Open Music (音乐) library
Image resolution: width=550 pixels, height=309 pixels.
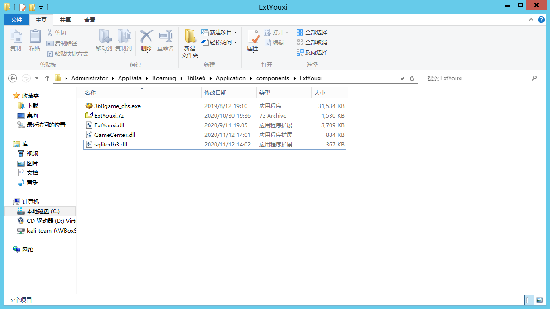tap(28, 183)
